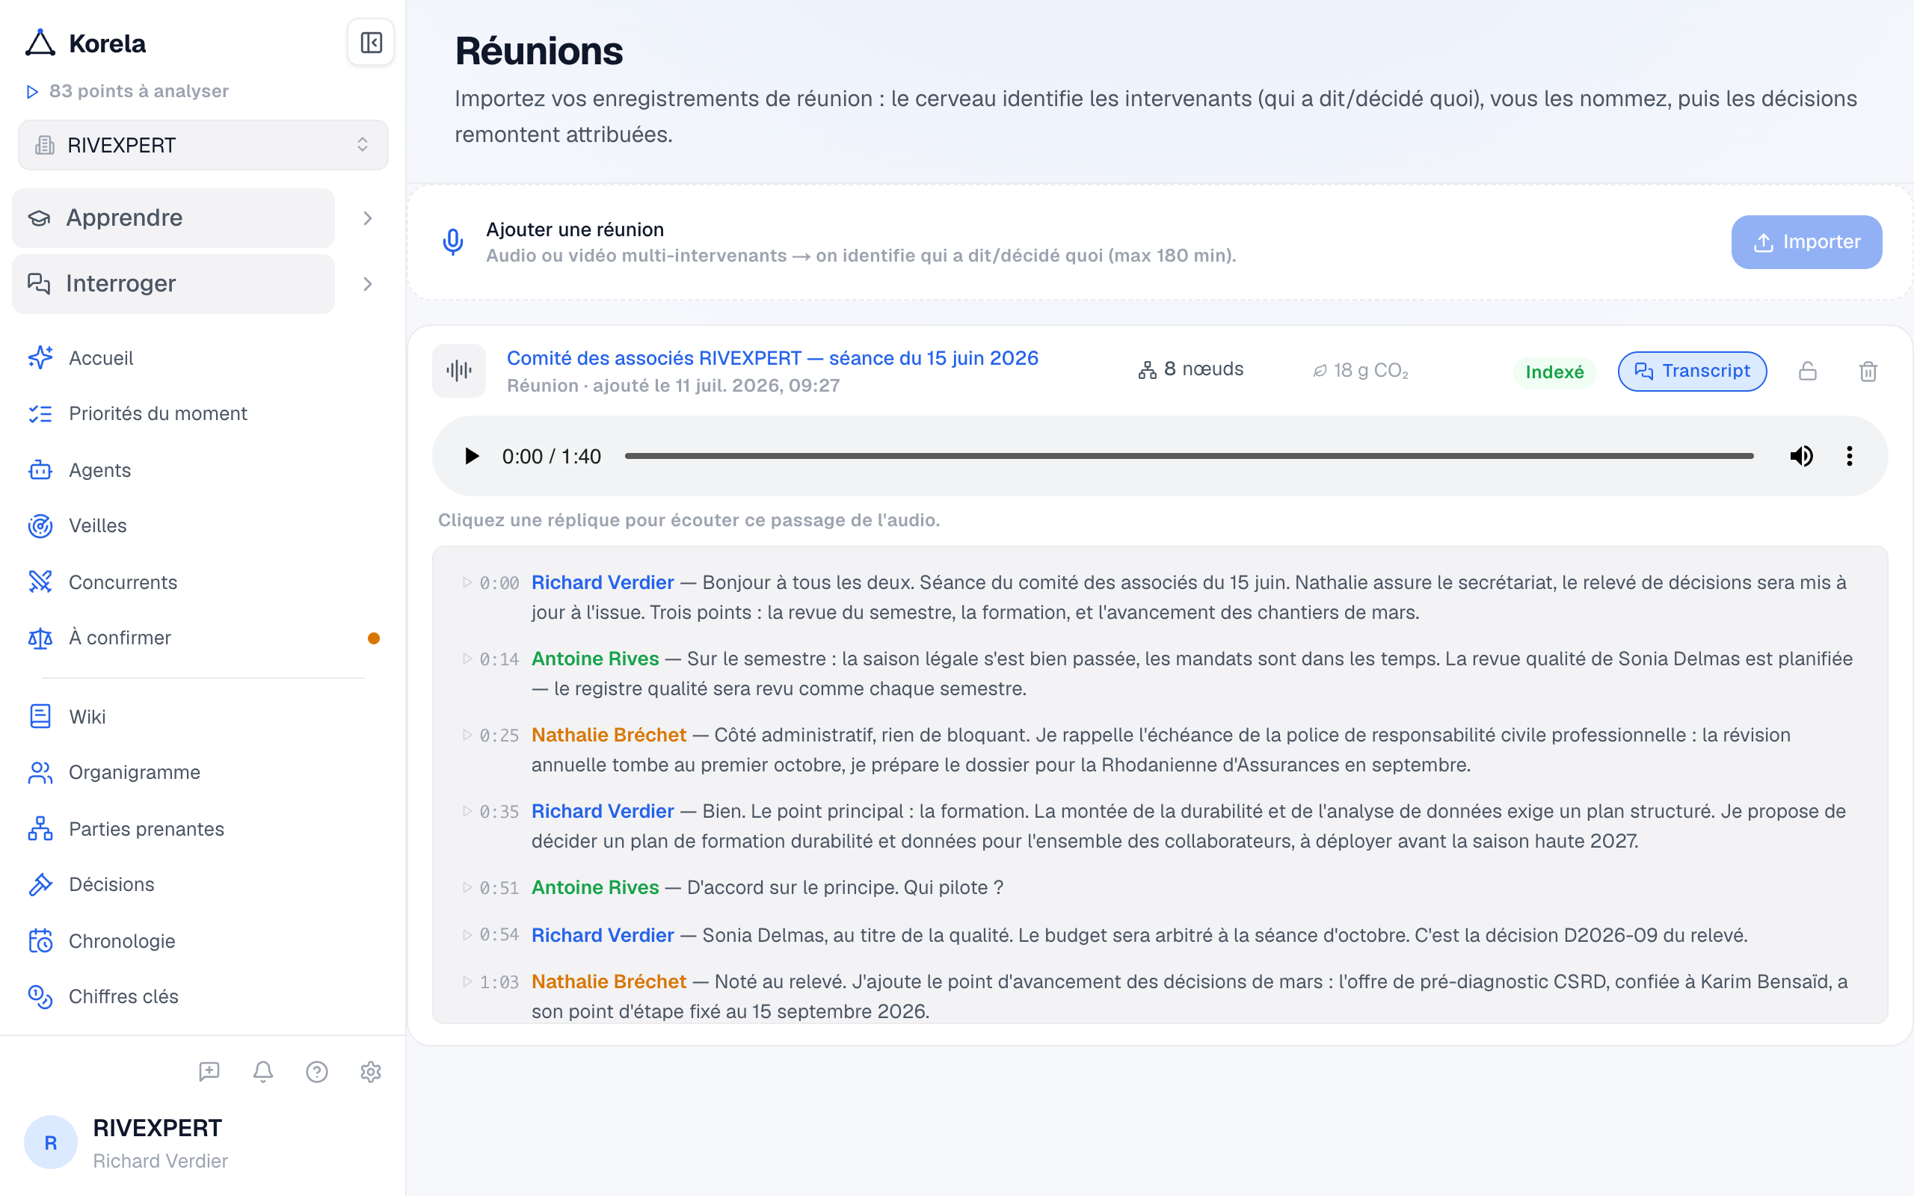This screenshot has width=1914, height=1196.
Task: Click speaker name Nathalie Bréchet at 1:03
Action: click(609, 981)
